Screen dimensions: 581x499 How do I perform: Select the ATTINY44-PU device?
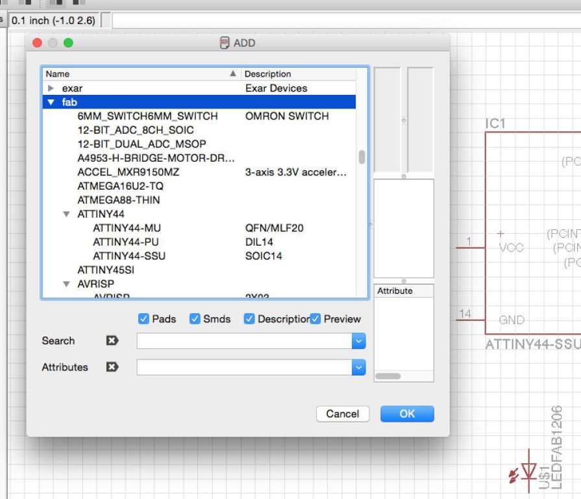pyautogui.click(x=126, y=242)
